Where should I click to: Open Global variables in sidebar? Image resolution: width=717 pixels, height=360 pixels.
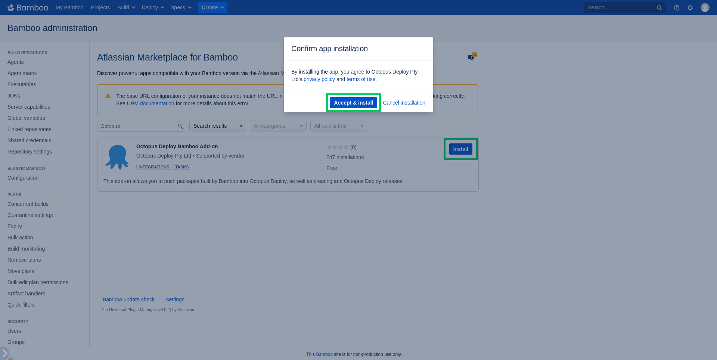click(26, 118)
